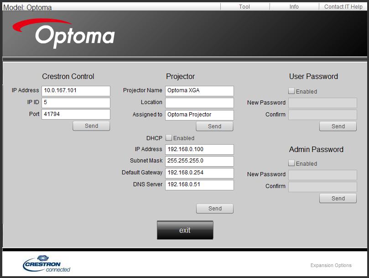Click the IP ID field
This screenshot has width=369, height=278.
76,103
